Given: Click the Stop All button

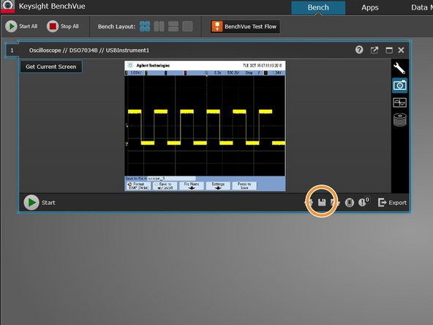Looking at the screenshot, I should click(x=63, y=26).
